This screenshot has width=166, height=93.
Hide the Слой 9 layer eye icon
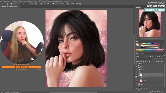coord(136,67)
